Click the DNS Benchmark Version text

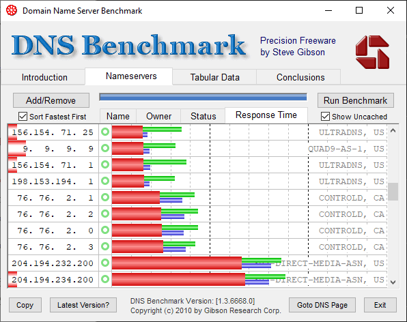click(193, 301)
